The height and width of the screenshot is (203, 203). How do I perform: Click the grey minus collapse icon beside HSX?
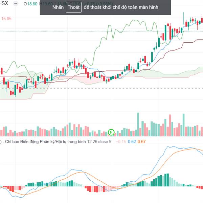coord(16,3)
